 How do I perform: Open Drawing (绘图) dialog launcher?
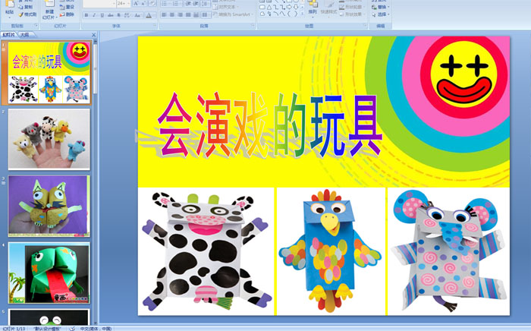pos(365,25)
